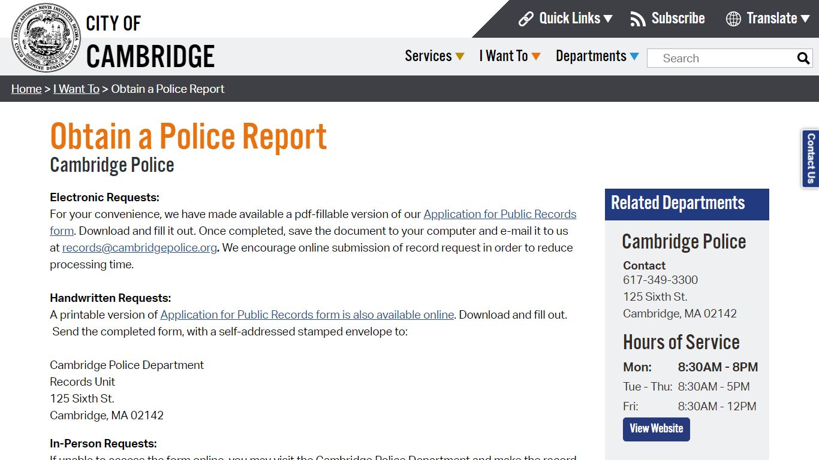Image resolution: width=819 pixels, height=460 pixels.
Task: Click the Quick Links chain icon
Action: pos(526,19)
